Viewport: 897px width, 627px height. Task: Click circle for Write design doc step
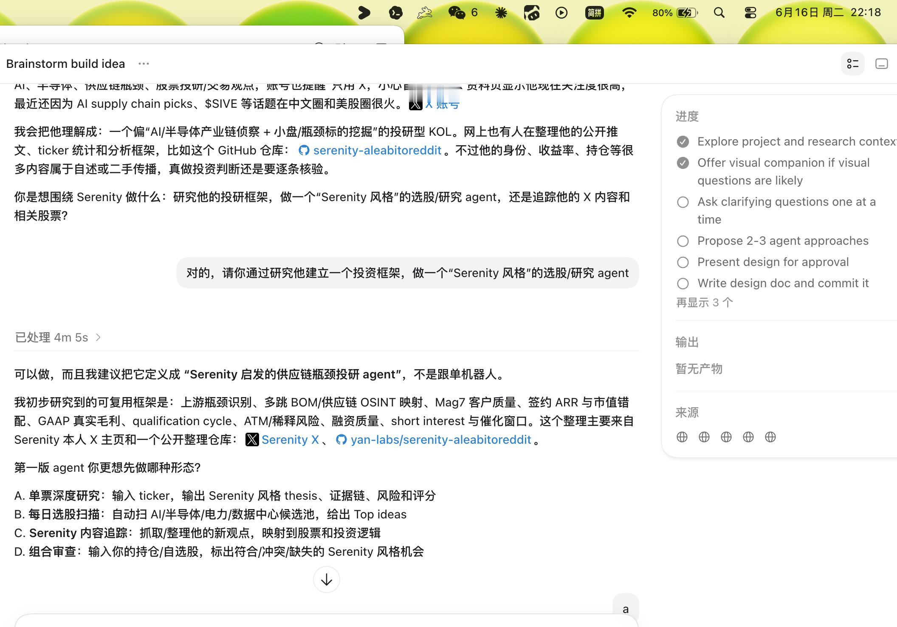coord(683,283)
